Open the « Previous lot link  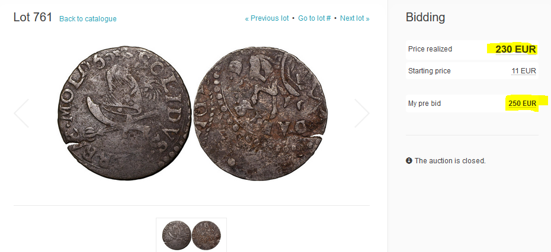coord(267,18)
